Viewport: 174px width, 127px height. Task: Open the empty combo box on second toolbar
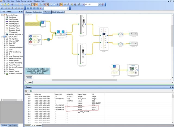coord(68,8)
